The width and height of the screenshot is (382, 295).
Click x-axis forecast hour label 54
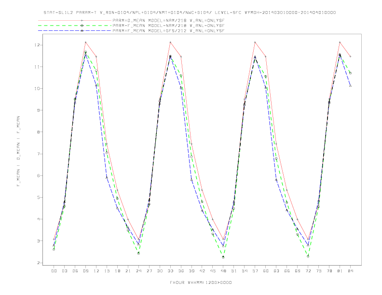245,271
